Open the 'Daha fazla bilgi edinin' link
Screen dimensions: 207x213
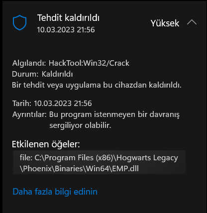55,192
